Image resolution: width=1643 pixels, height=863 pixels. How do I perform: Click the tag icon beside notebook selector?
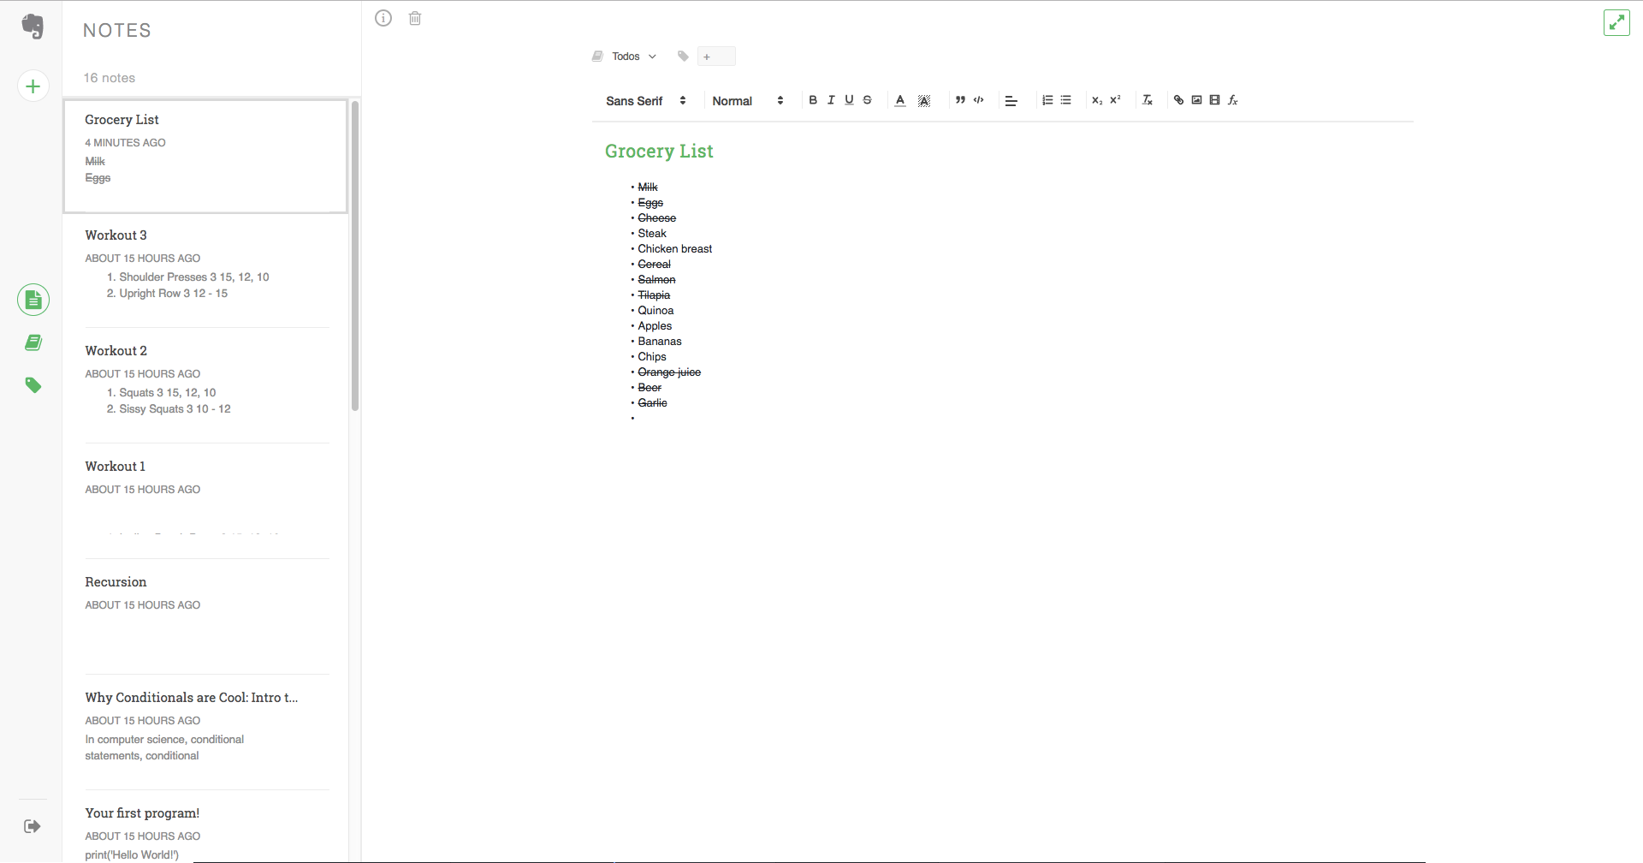[x=683, y=57]
